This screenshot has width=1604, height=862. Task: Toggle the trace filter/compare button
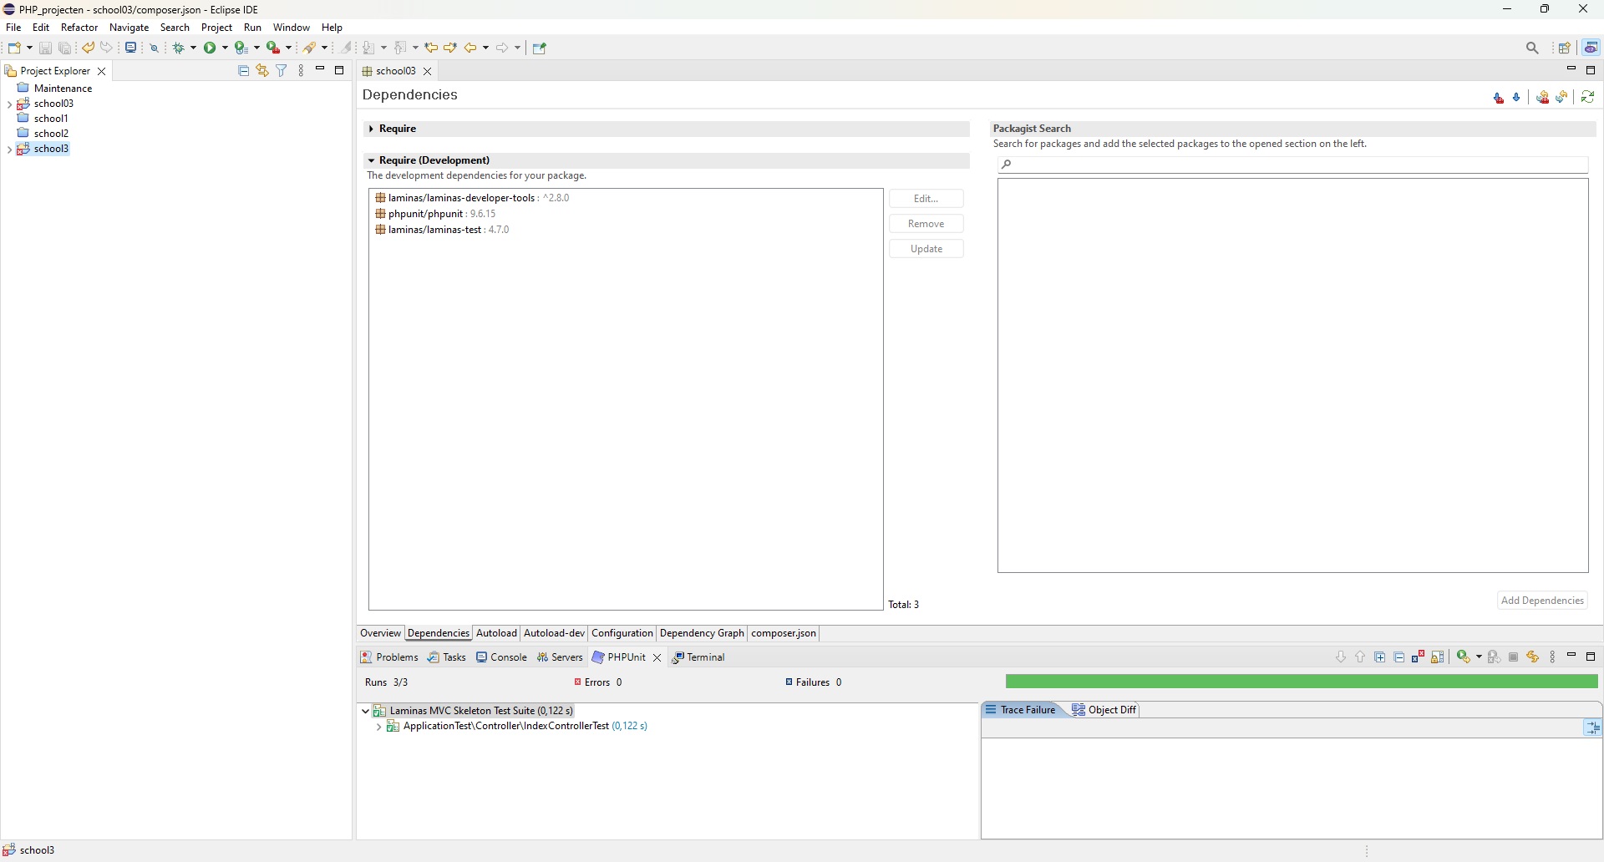pos(1593,729)
